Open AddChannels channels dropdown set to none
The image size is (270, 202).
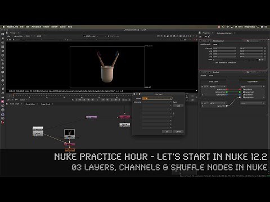coord(224,48)
